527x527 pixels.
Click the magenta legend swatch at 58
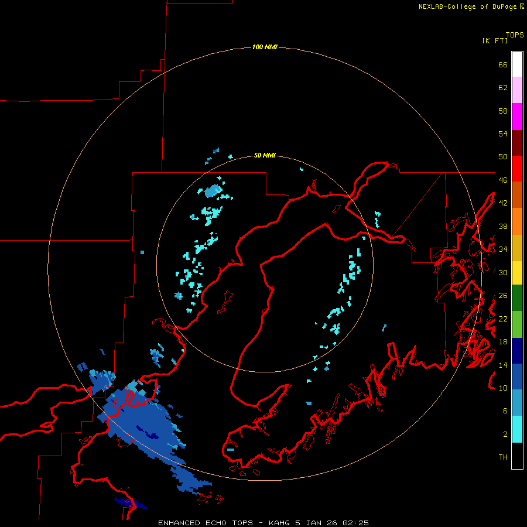[x=517, y=117]
